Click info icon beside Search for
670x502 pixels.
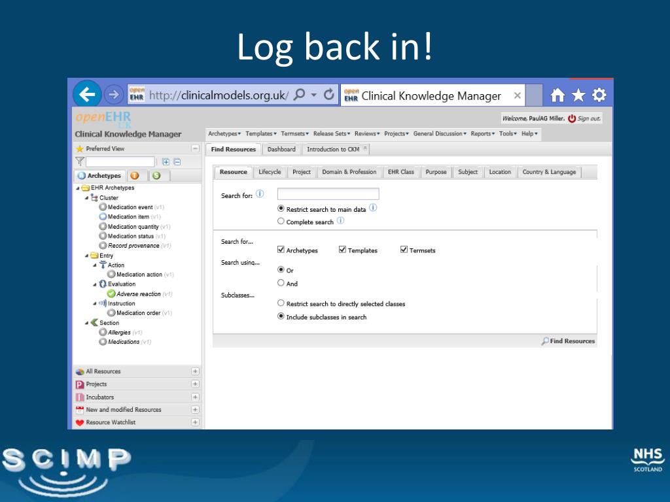click(260, 193)
